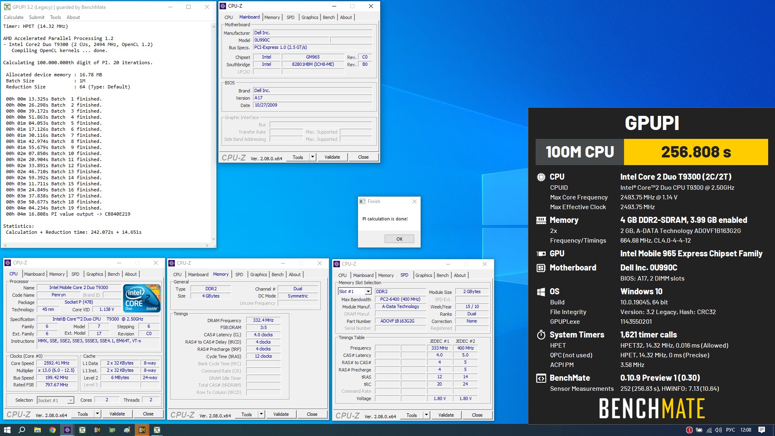The width and height of the screenshot is (775, 436).
Task: Click the DRAM Frequency value '332.4 MHz'
Action: pos(263,321)
